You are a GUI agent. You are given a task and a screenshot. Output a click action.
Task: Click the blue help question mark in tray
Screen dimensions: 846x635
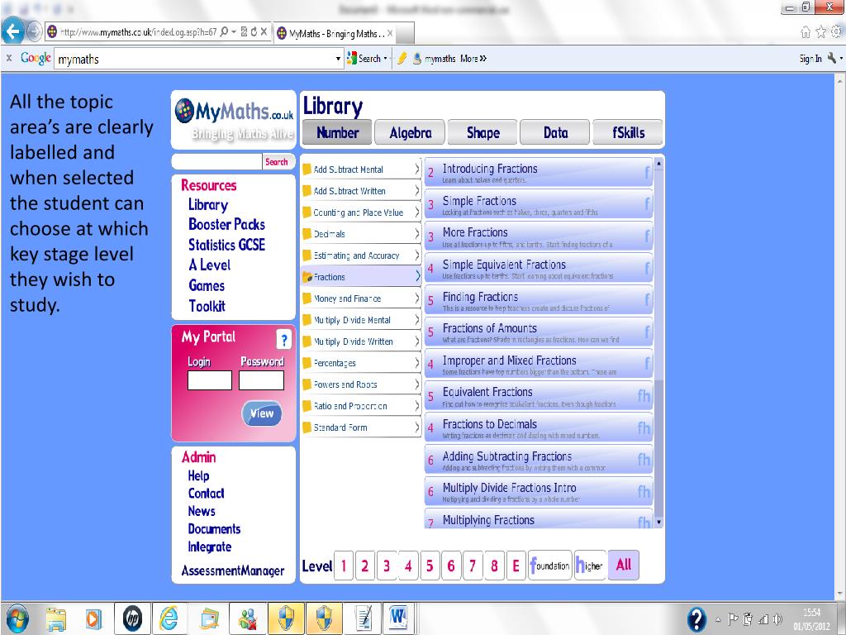click(696, 618)
